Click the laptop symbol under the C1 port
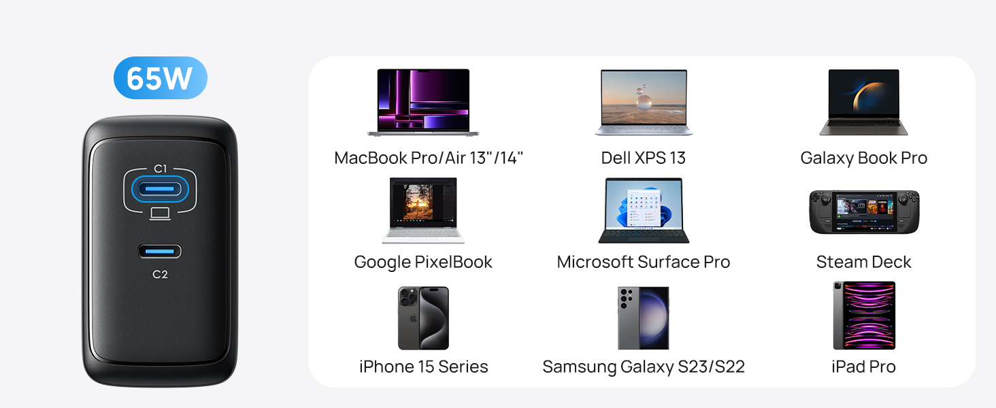996x408 pixels. [160, 214]
